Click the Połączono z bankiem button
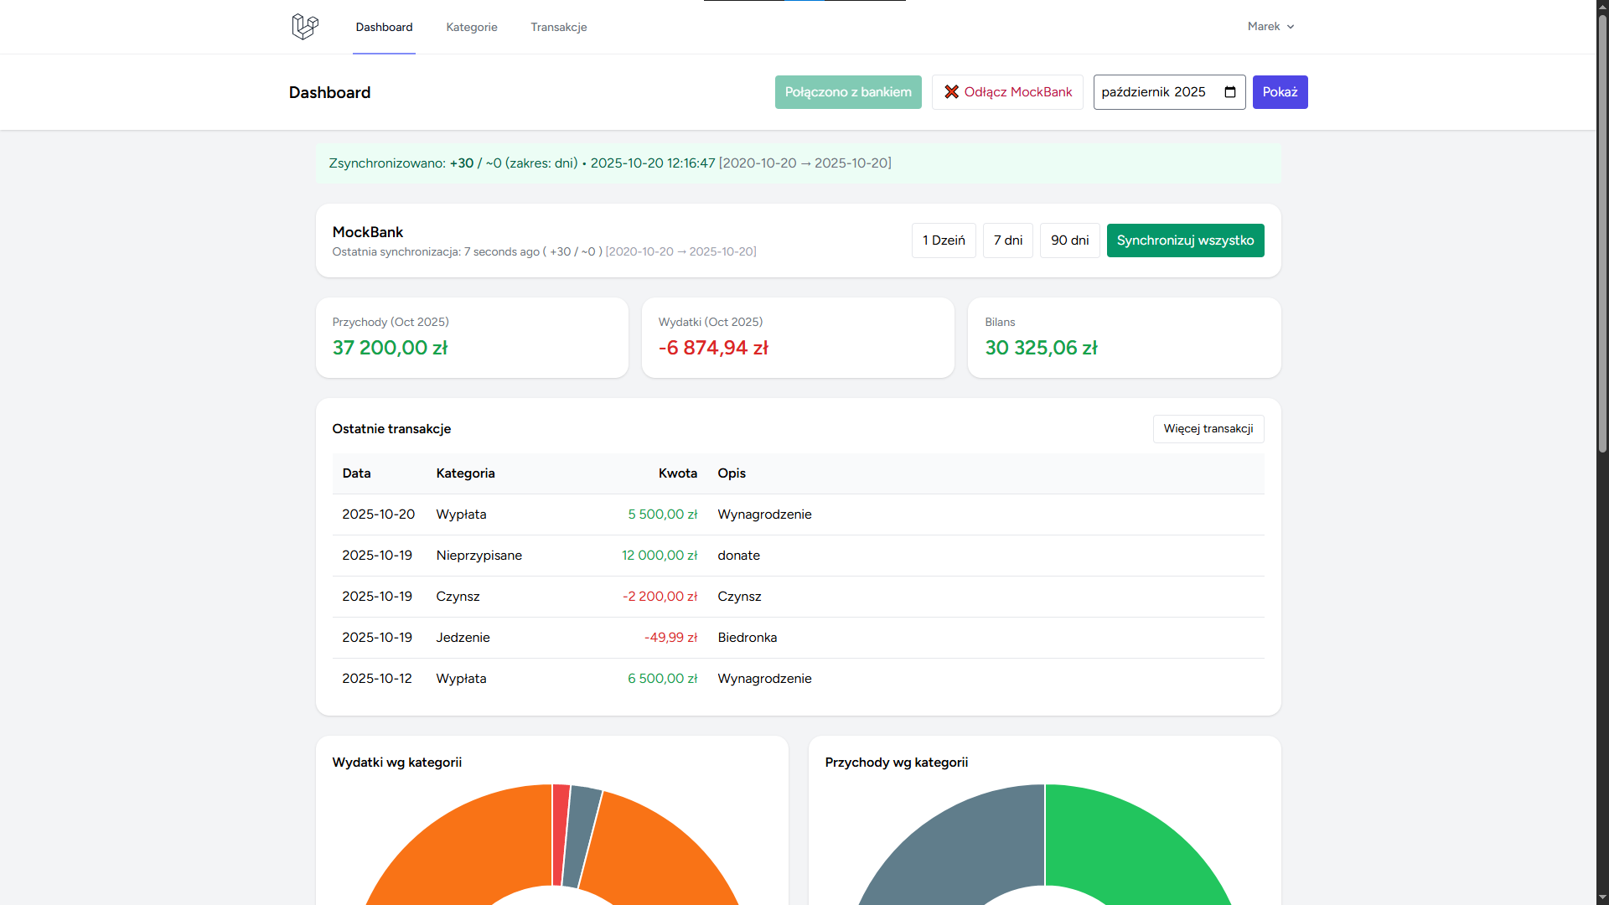The image size is (1609, 905). tap(848, 92)
